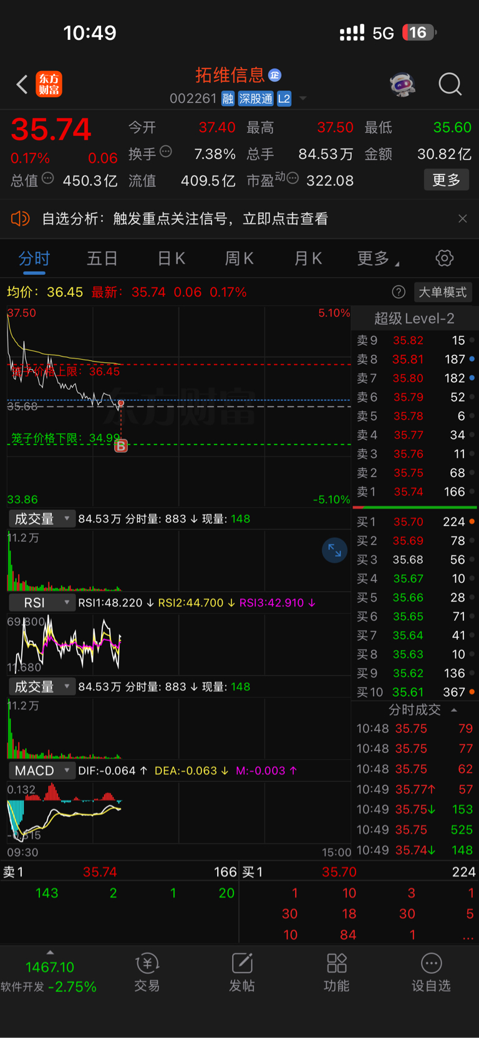479x1038 pixels.
Task: Select the 买1 35.70 order book row
Action: coord(414,522)
